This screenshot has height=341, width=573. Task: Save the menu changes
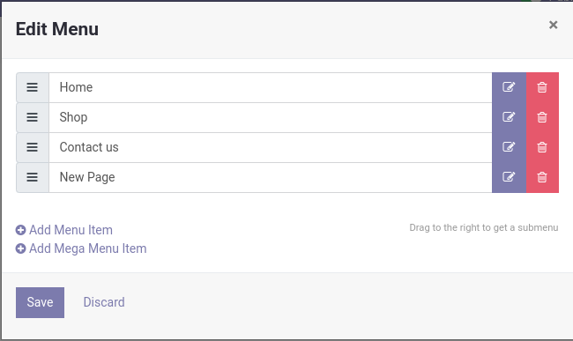(x=40, y=302)
